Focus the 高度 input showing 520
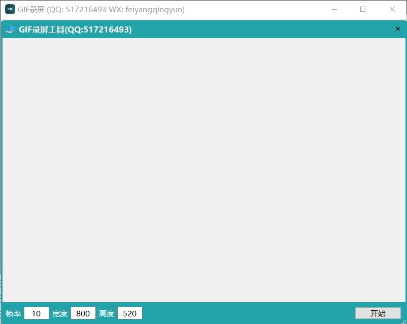 coord(130,313)
